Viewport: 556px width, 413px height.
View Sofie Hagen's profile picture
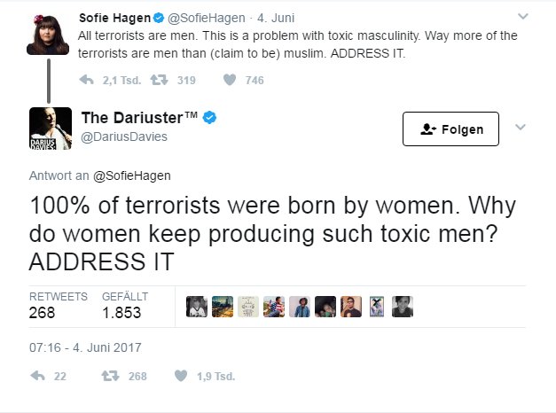point(50,33)
